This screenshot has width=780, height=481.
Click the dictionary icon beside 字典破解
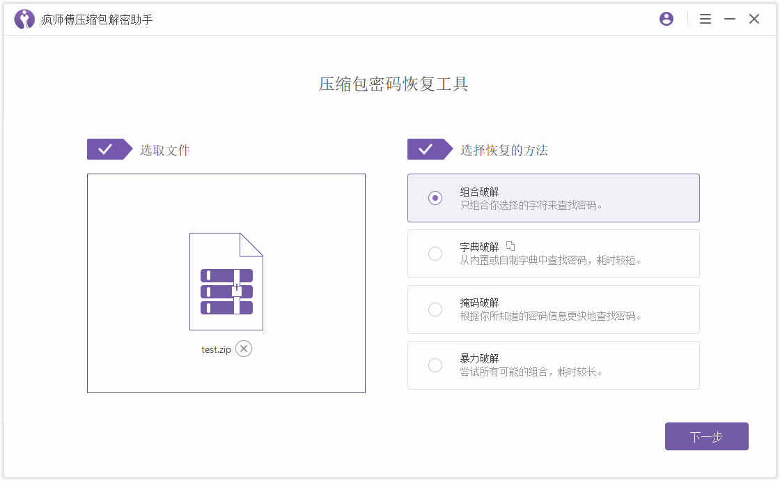coord(512,245)
